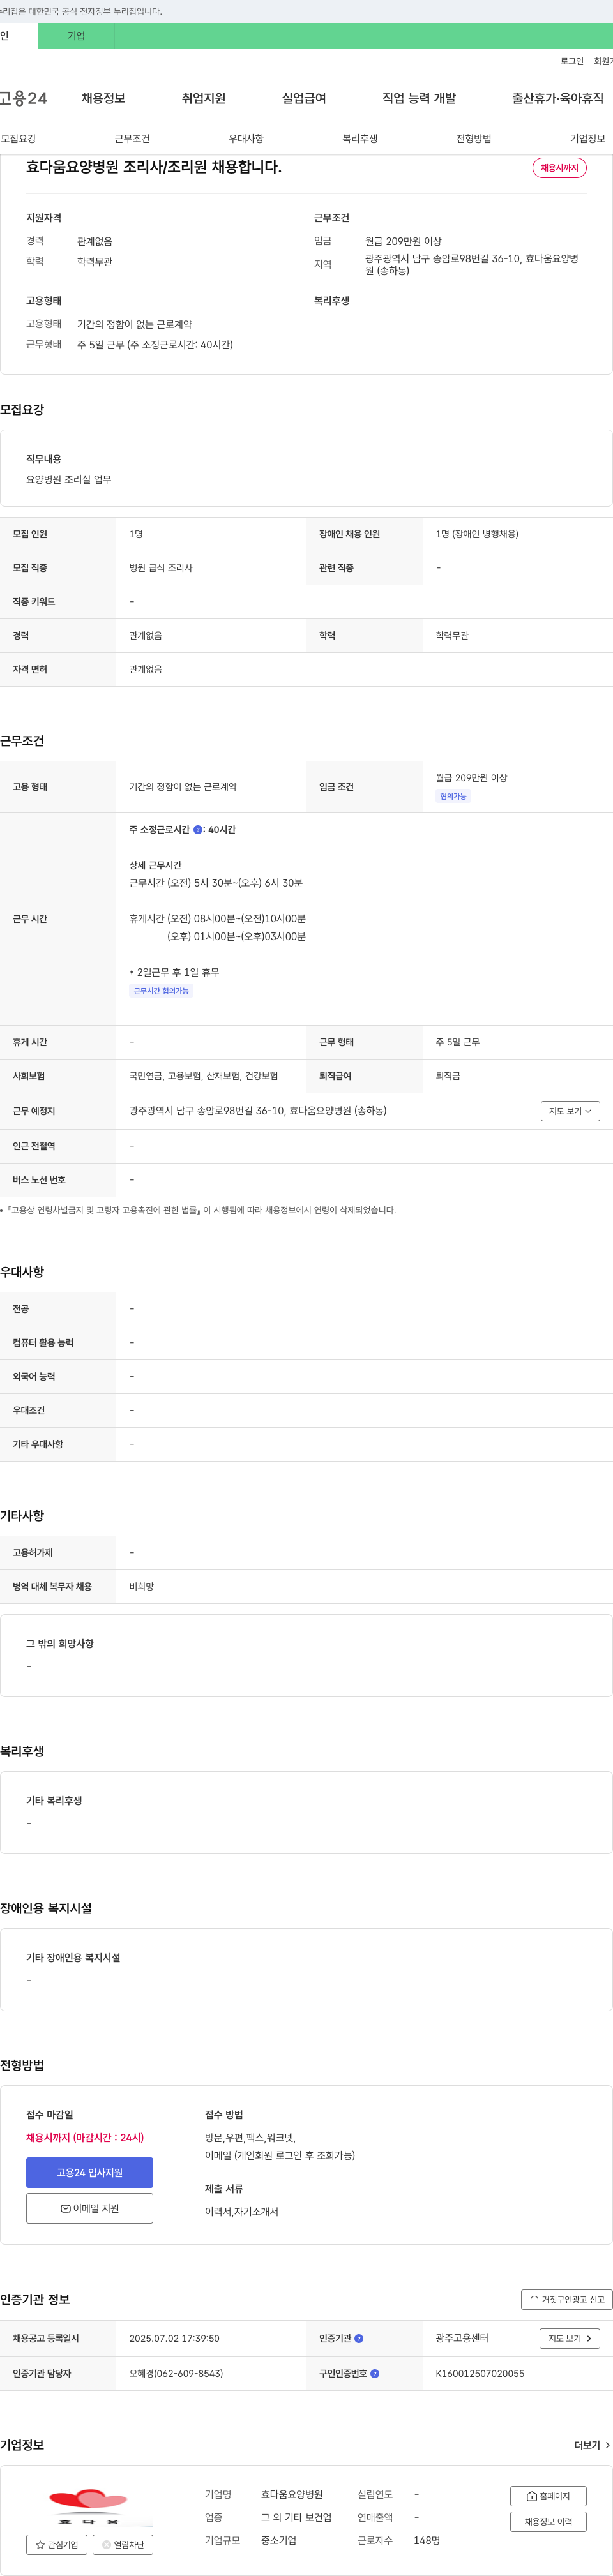Viewport: 613px width, 2576px height.
Task: Click the 비희망 value cell
Action: [x=141, y=1587]
